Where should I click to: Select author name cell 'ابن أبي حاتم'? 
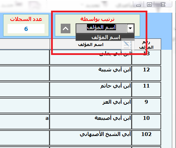point(91,89)
